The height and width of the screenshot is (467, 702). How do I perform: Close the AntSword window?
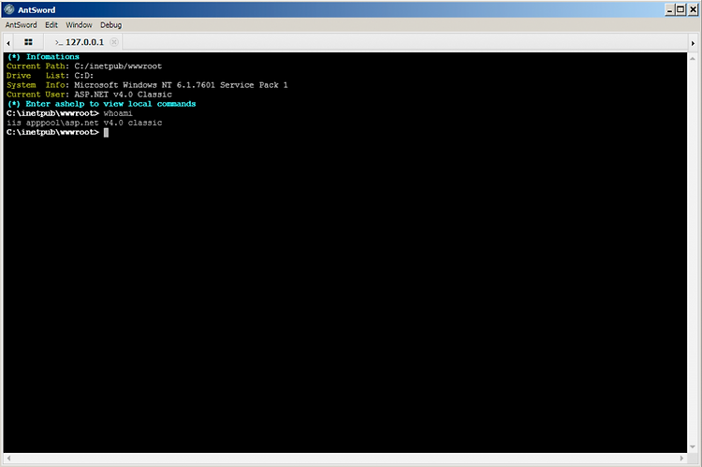click(693, 9)
